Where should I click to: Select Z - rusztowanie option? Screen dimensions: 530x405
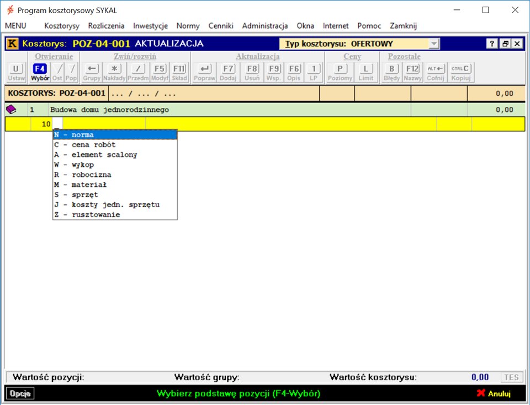point(115,215)
